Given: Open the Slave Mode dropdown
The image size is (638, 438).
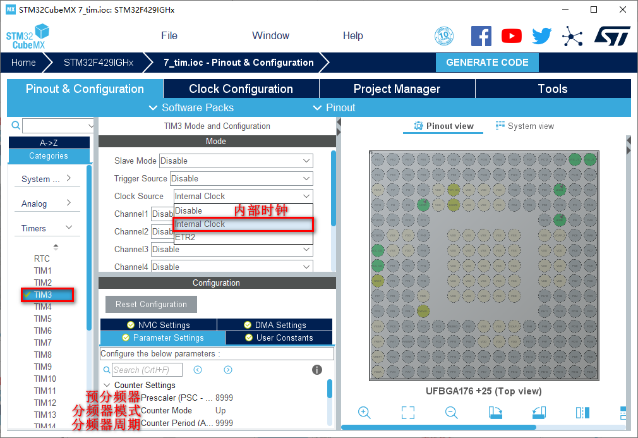Looking at the screenshot, I should (236, 161).
